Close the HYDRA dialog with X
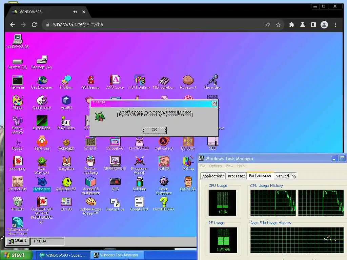The height and width of the screenshot is (260, 347). click(x=214, y=103)
